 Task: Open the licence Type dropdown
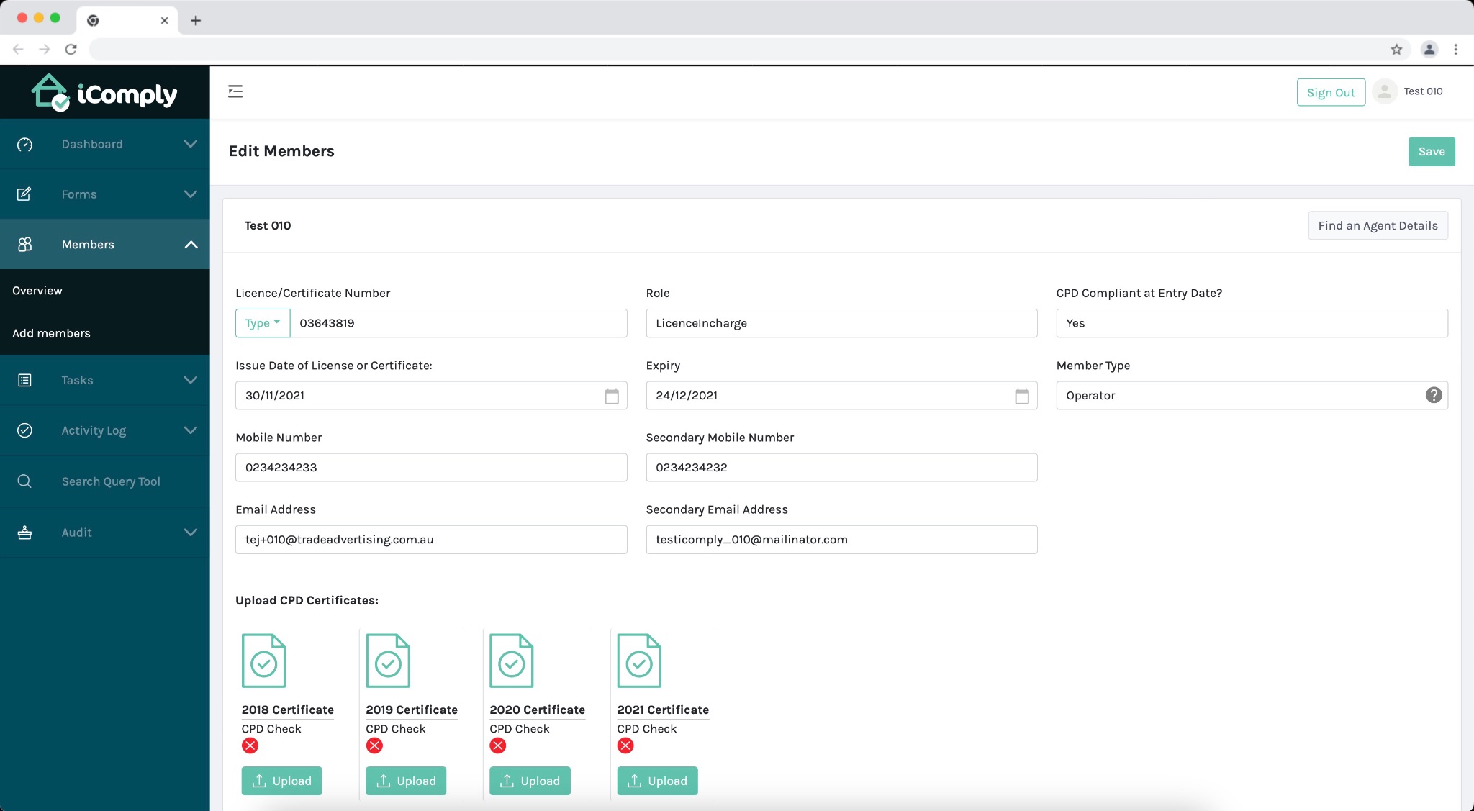click(263, 323)
